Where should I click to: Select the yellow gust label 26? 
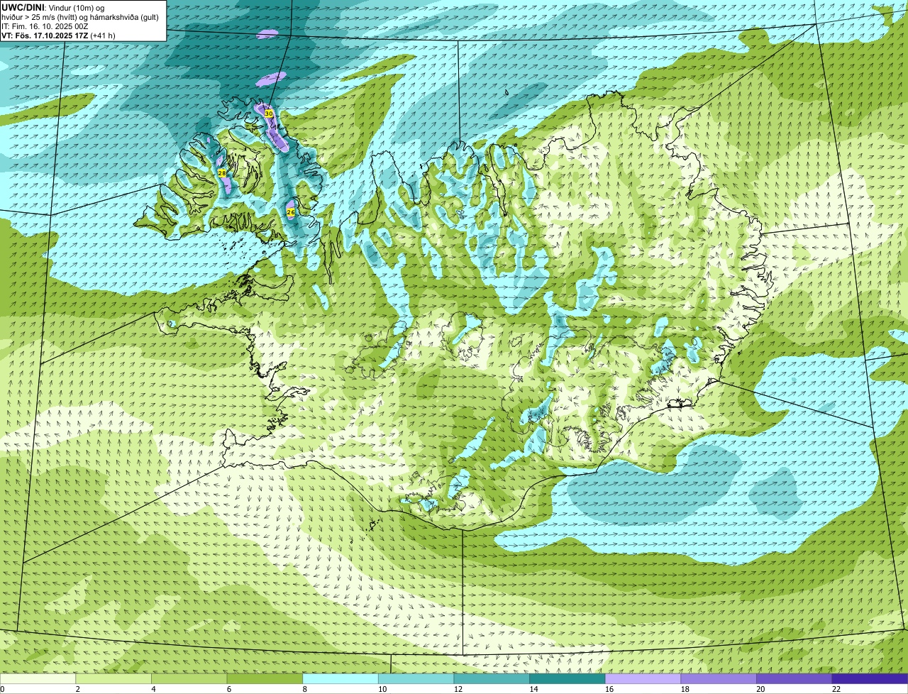pyautogui.click(x=291, y=212)
